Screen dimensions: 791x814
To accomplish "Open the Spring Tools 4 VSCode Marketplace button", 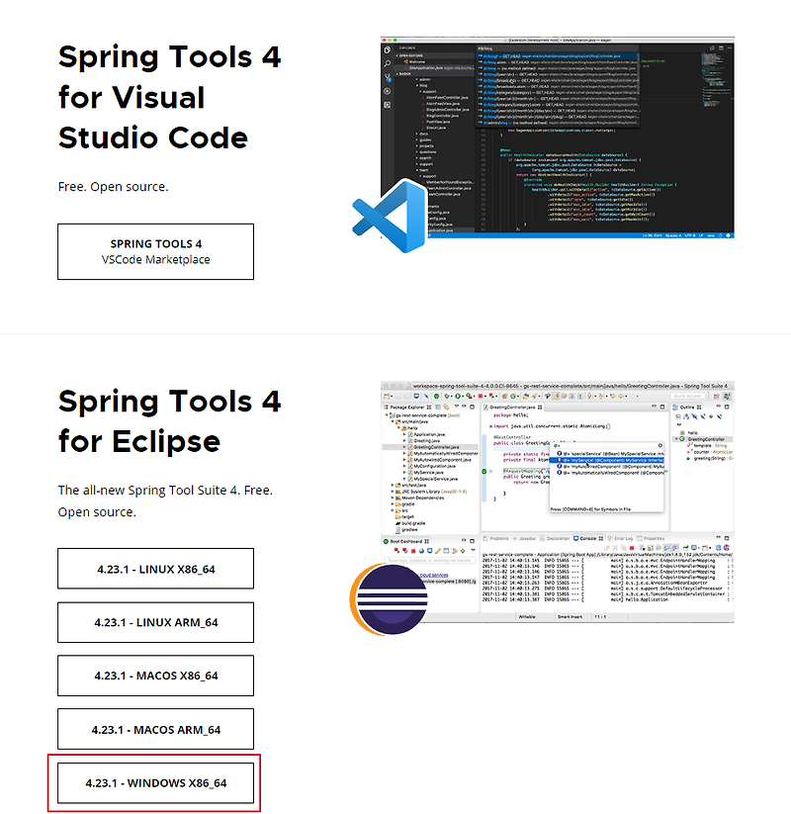I will click(155, 251).
